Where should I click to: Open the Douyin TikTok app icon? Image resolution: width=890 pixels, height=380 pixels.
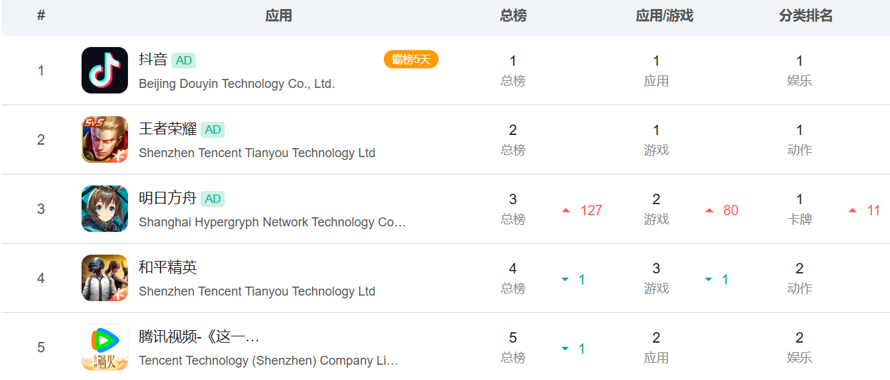(104, 71)
